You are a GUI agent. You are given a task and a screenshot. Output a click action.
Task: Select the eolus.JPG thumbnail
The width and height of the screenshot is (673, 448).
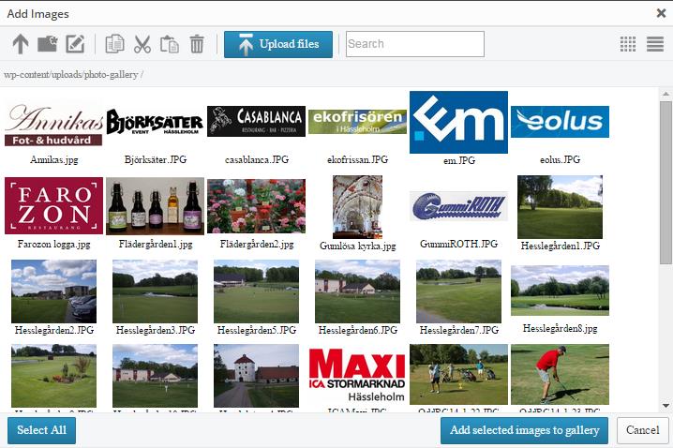(x=561, y=122)
